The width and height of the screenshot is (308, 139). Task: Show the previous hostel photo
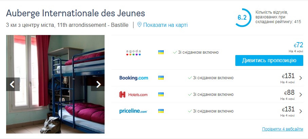pyautogui.click(x=12, y=84)
